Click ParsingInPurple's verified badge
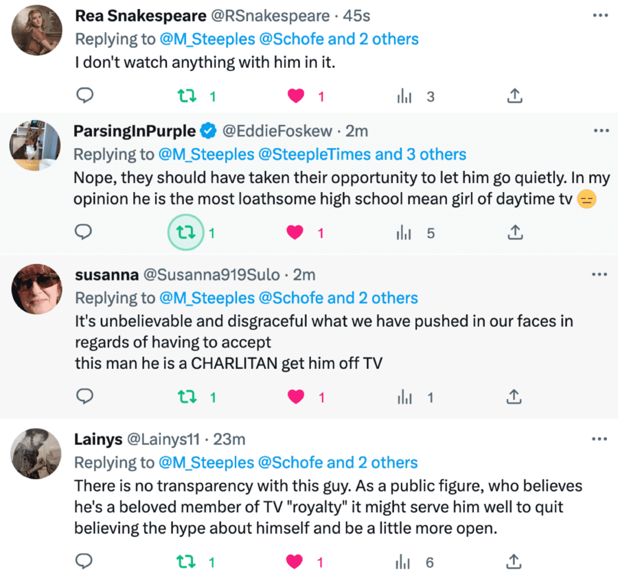Image resolution: width=618 pixels, height=576 pixels. pos(207,130)
